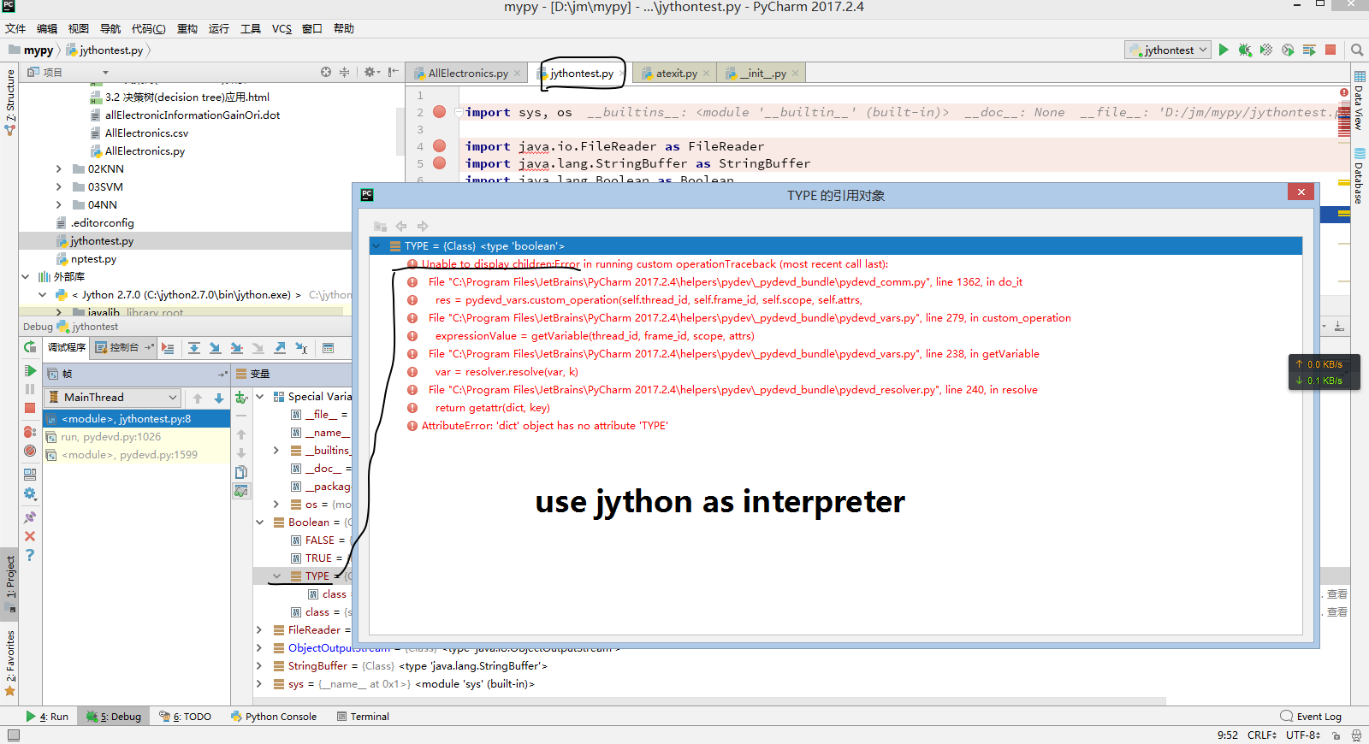Open the debug settings gear in sidebar

tap(30, 493)
